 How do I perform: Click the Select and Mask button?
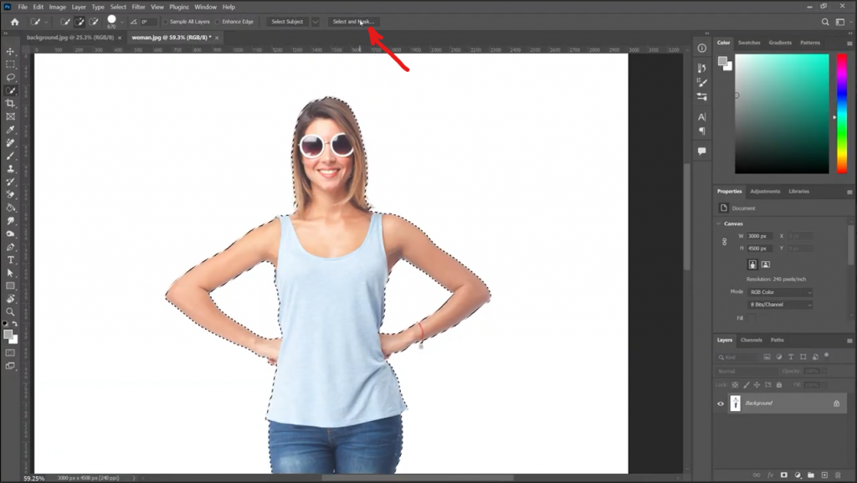coord(353,22)
